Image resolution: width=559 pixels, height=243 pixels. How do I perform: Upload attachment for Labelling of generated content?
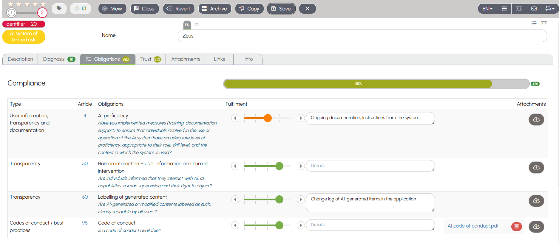coord(536,201)
